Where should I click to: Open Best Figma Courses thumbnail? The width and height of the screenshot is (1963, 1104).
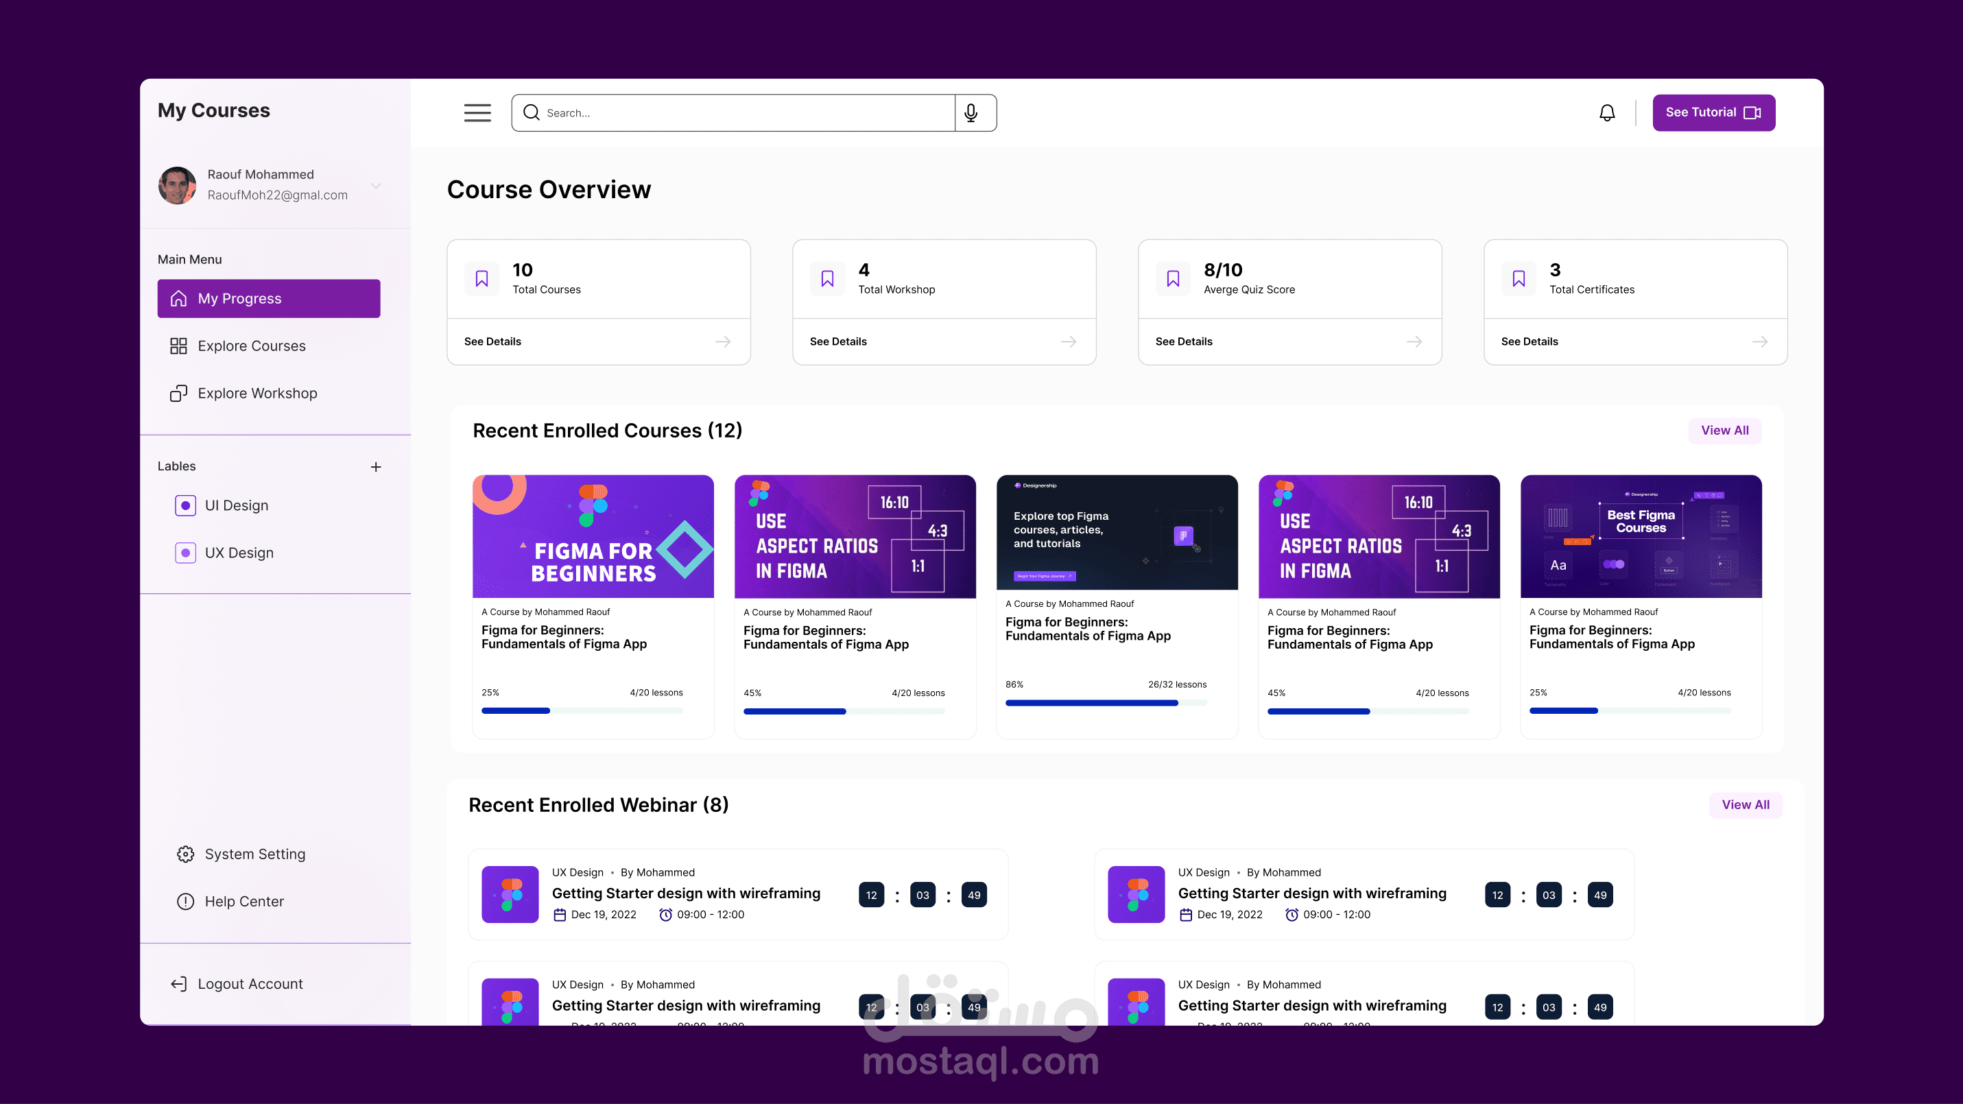[x=1641, y=536]
